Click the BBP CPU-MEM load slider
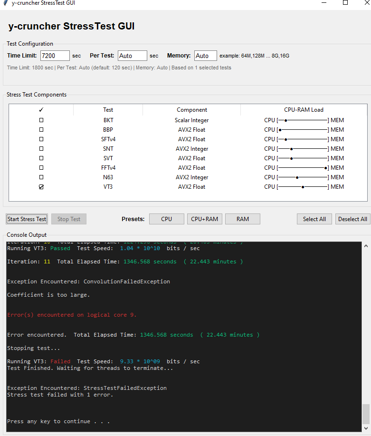This screenshot has height=436, width=371. point(303,130)
